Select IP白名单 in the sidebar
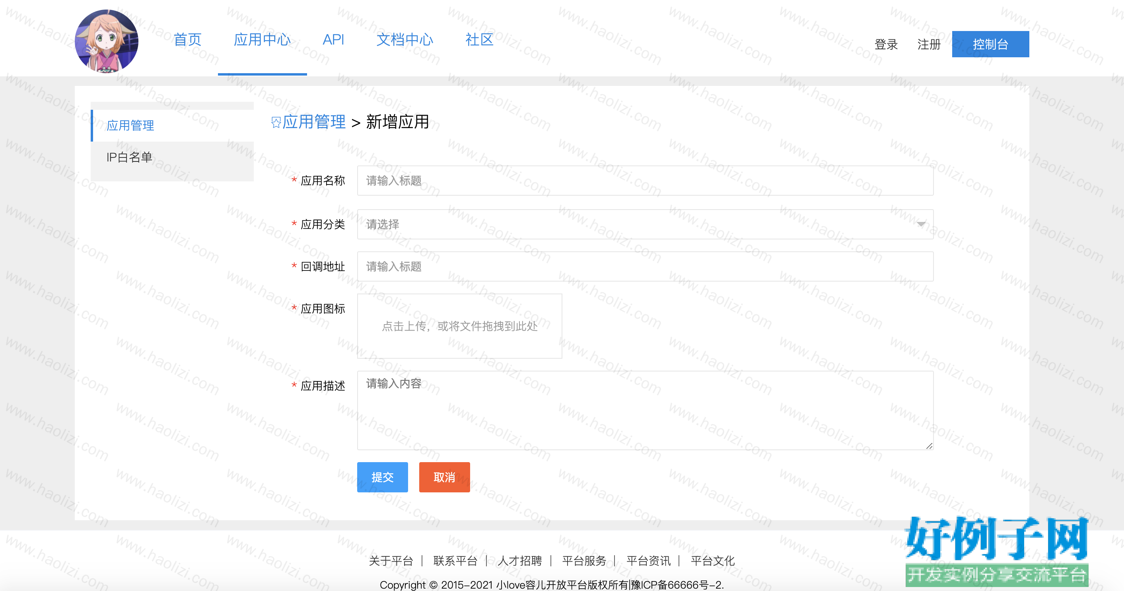 click(172, 157)
